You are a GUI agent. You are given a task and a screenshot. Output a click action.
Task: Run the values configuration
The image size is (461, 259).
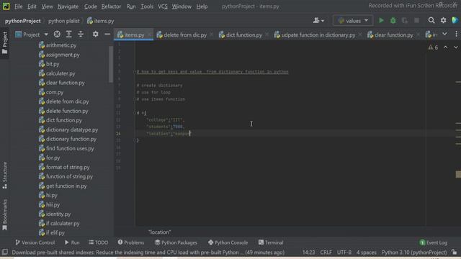pos(381,21)
